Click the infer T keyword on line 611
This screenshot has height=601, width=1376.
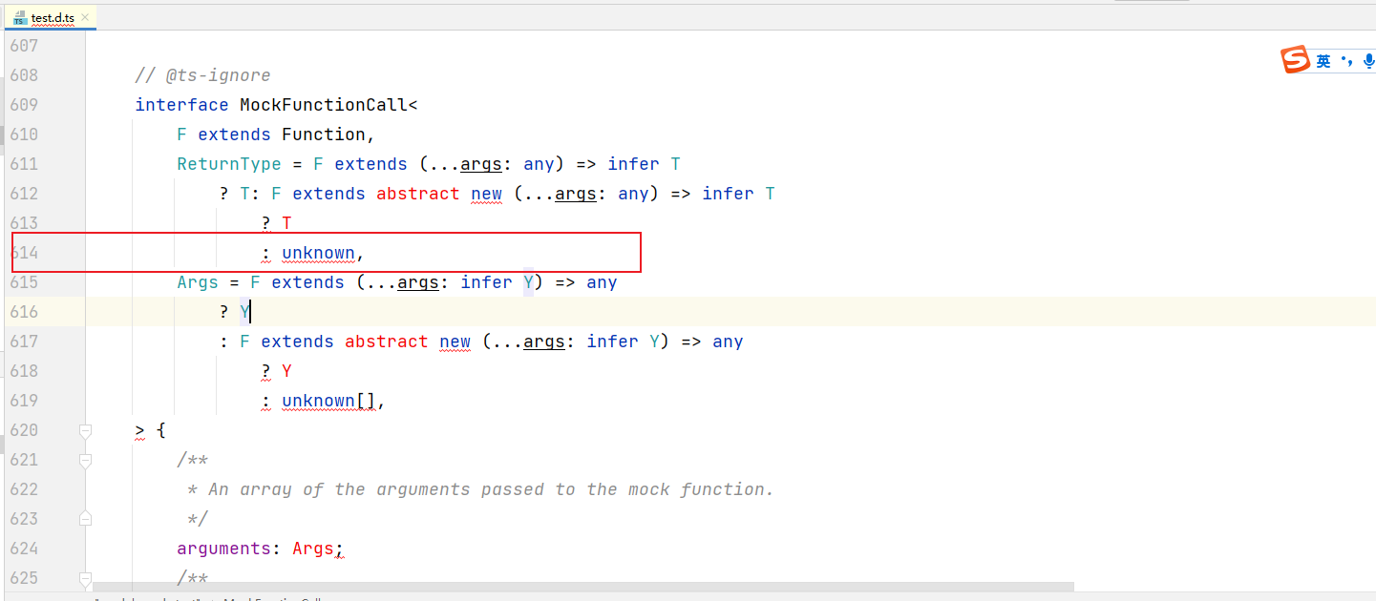642,163
